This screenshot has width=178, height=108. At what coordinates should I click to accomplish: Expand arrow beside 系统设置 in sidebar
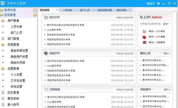click(3, 87)
